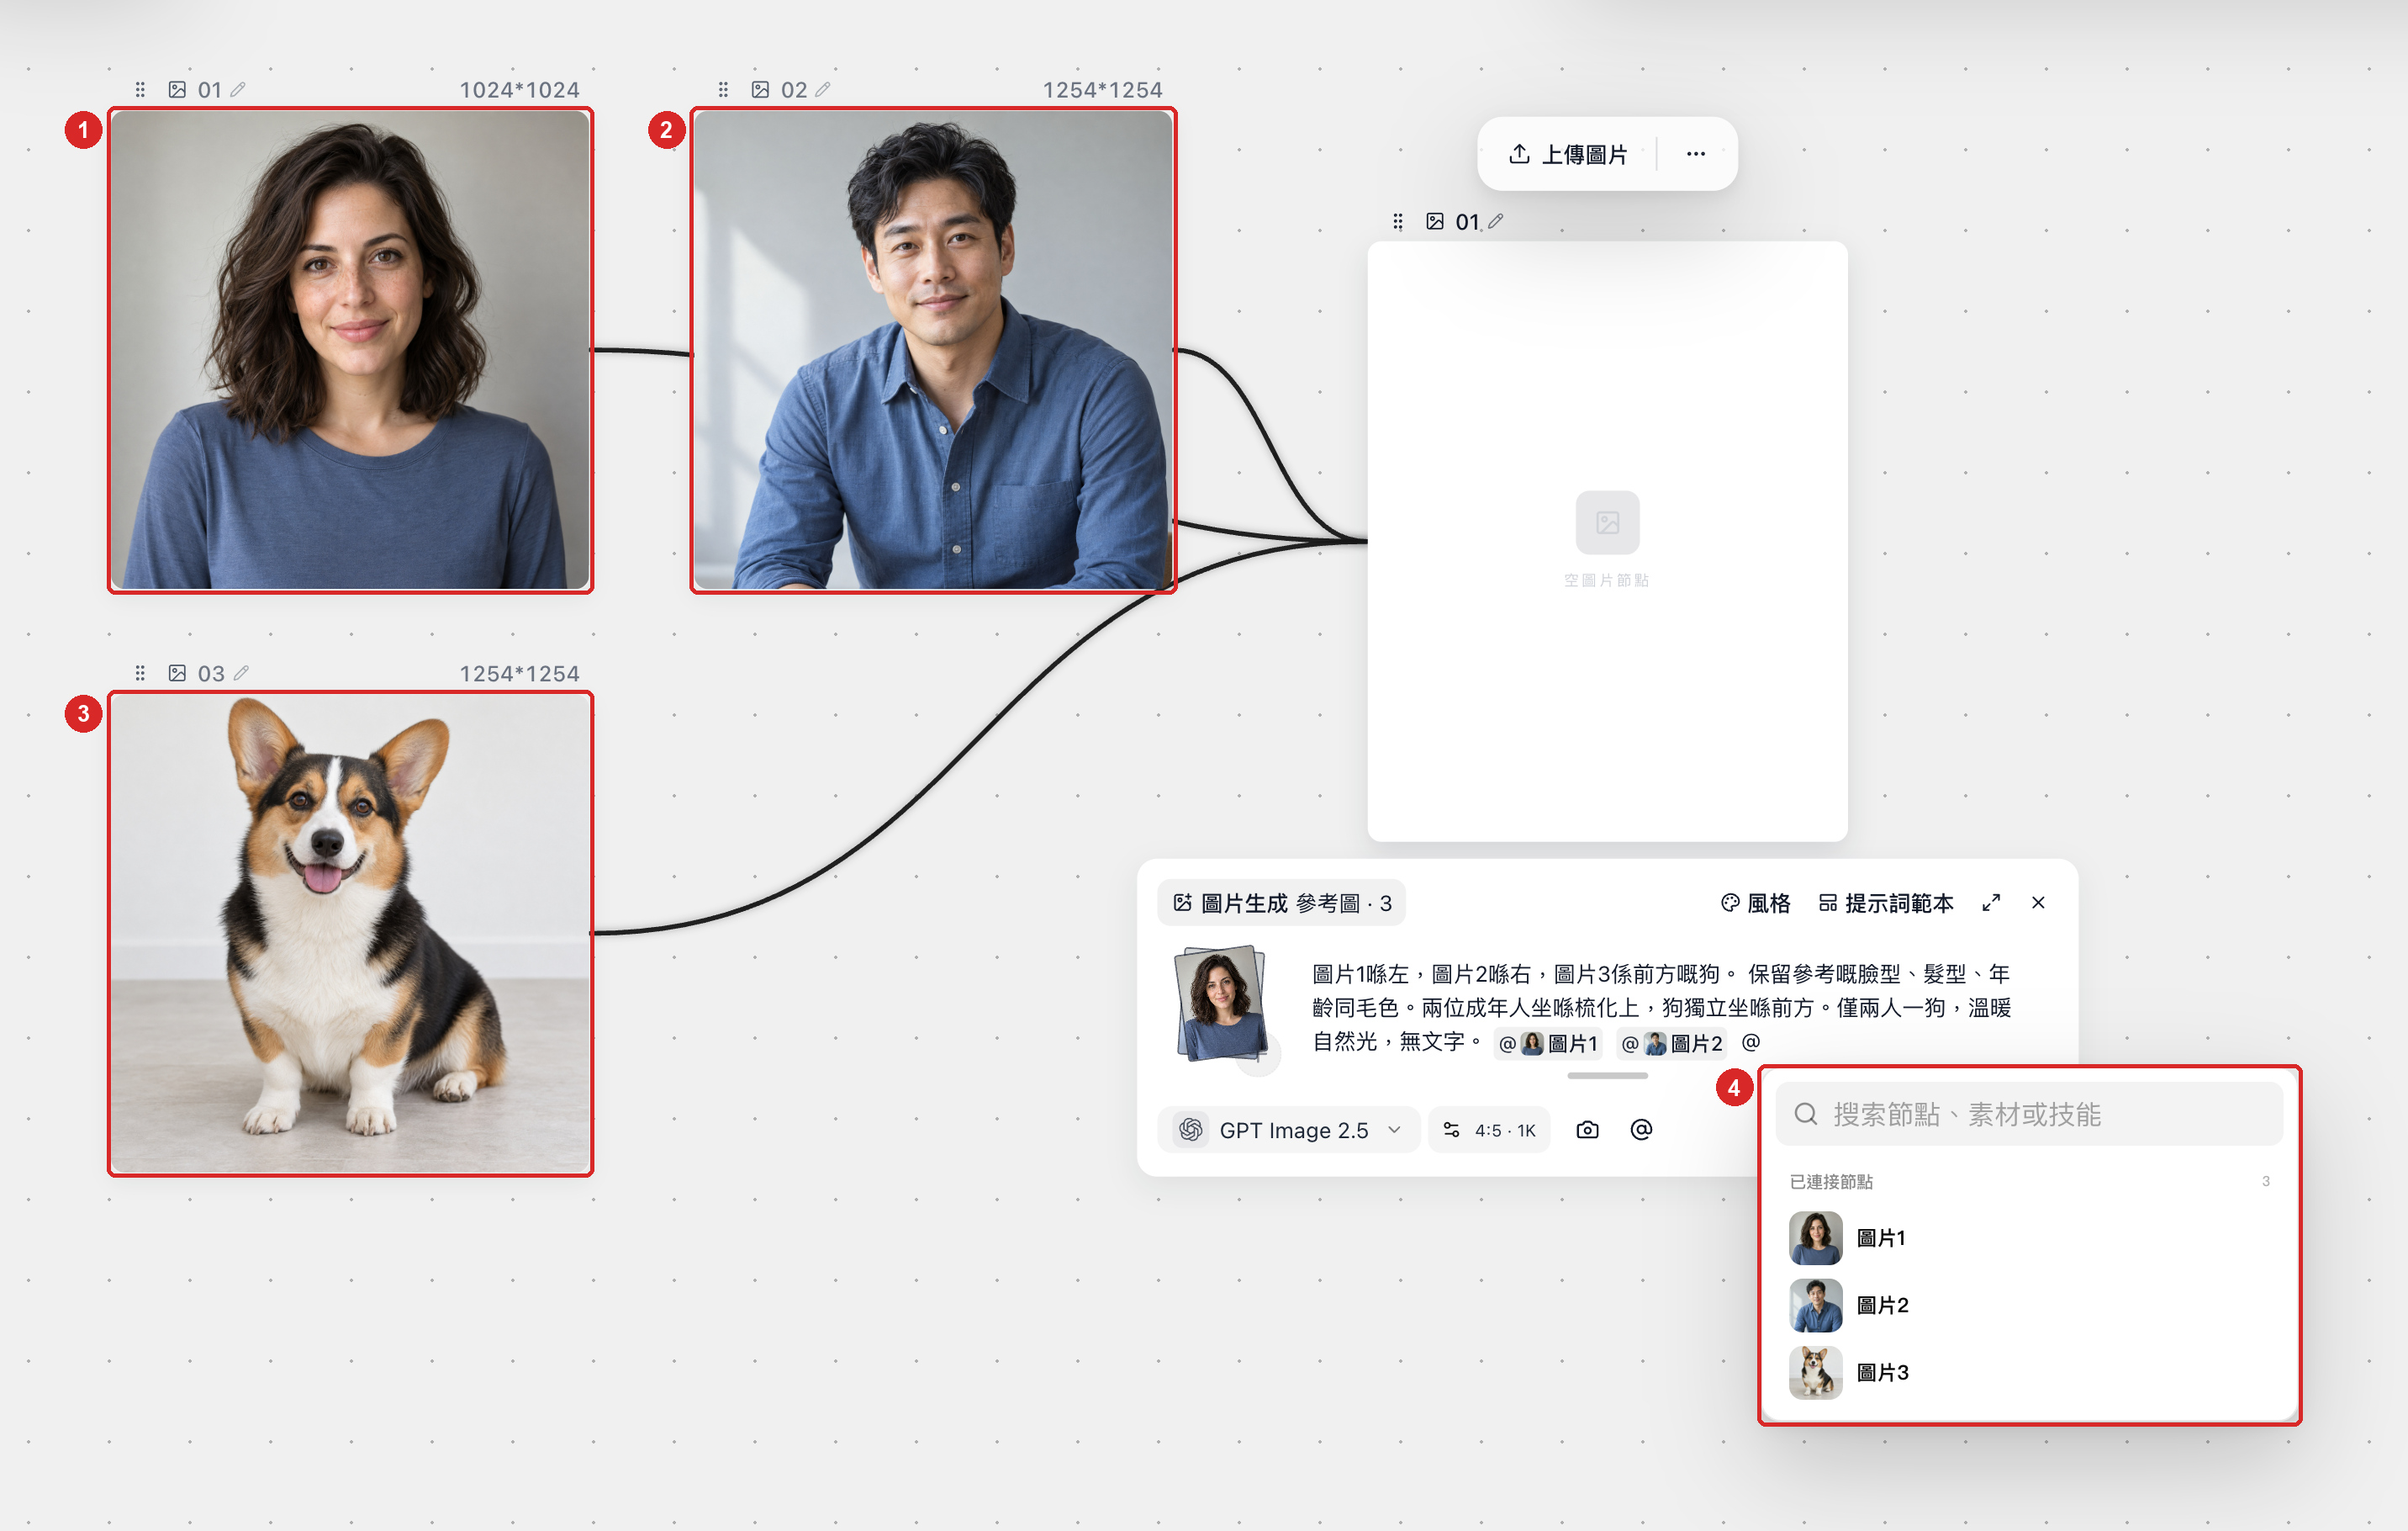Click the empty image node placeholder icon
The height and width of the screenshot is (1531, 2408).
tap(1607, 522)
